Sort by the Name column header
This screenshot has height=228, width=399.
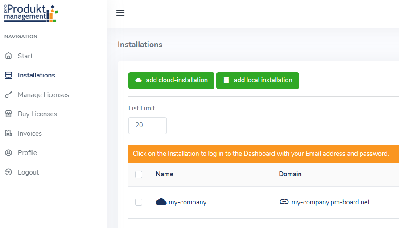coord(165,174)
